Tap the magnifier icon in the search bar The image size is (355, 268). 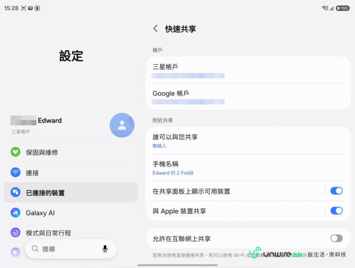click(x=35, y=249)
